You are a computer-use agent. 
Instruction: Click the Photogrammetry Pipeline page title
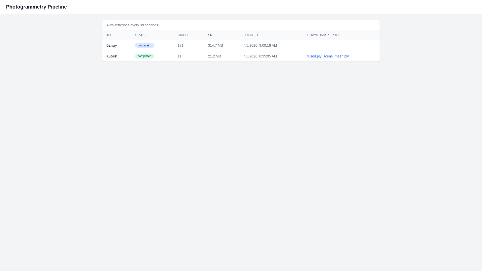click(x=36, y=7)
